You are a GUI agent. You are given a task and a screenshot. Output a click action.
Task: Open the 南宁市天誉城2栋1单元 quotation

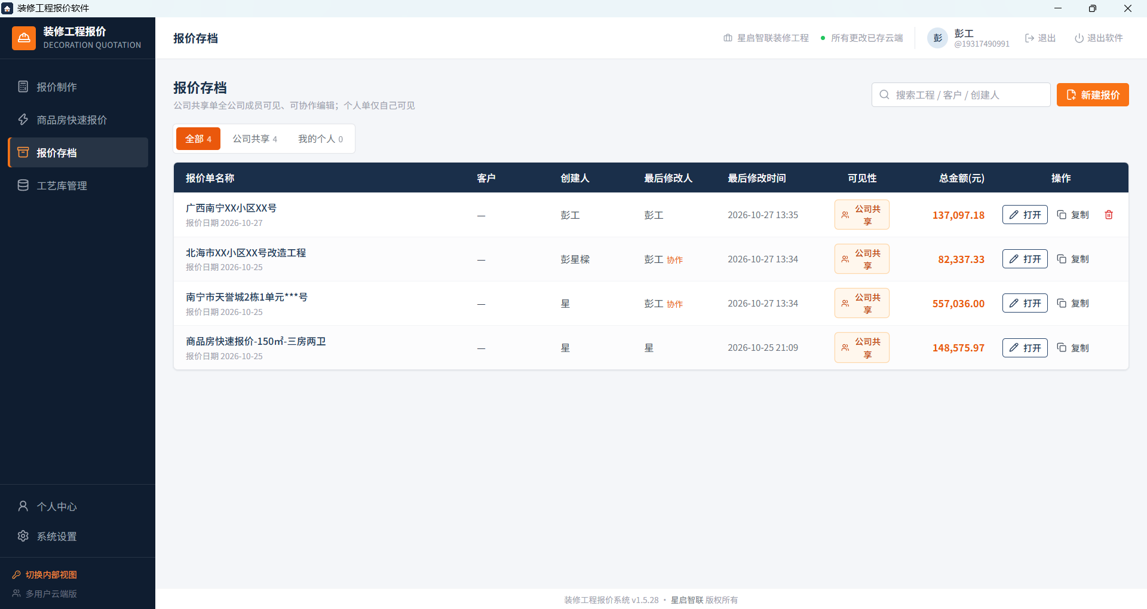coord(1025,303)
